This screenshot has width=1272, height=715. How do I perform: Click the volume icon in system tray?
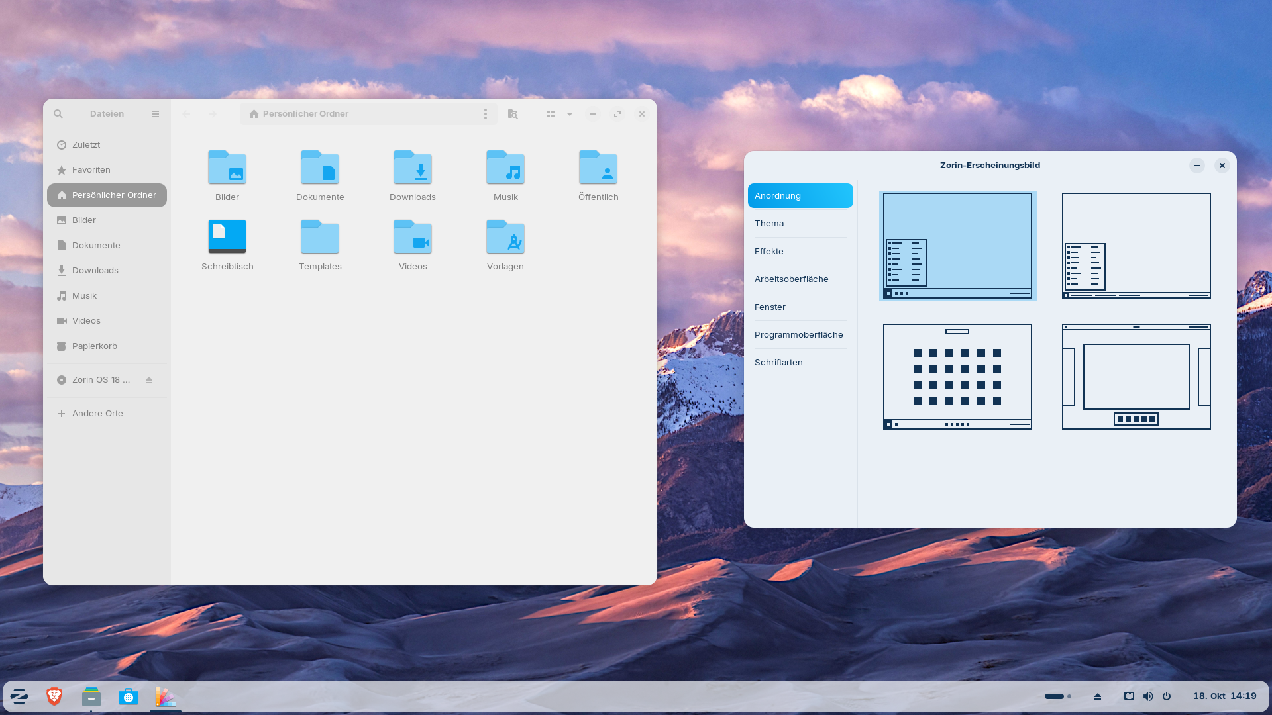(x=1148, y=696)
